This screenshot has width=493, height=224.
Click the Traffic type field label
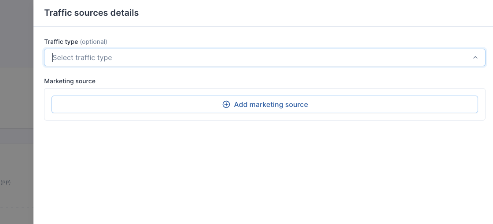[x=61, y=42]
